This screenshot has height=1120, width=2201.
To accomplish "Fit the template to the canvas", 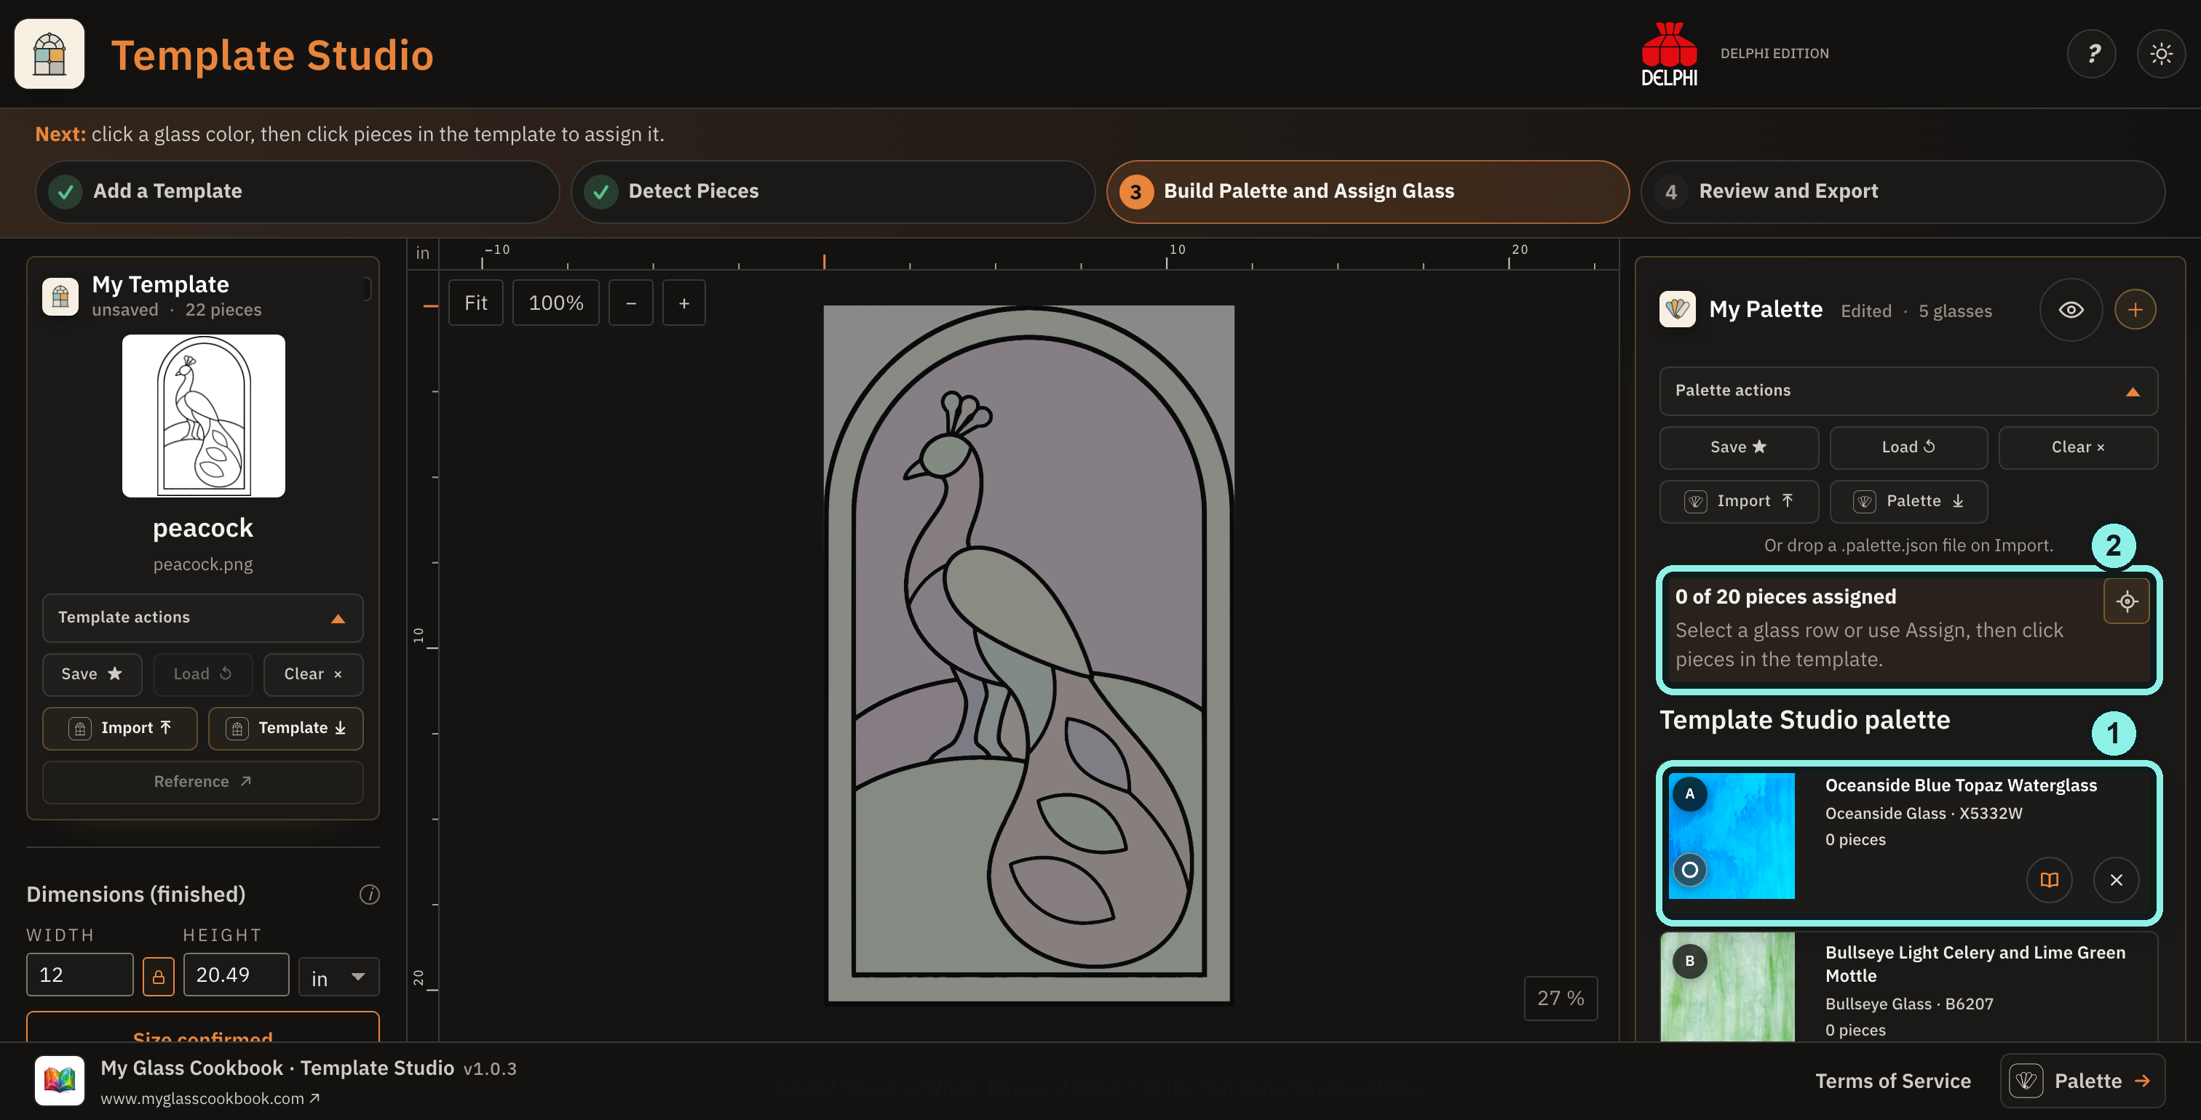I will click(475, 303).
